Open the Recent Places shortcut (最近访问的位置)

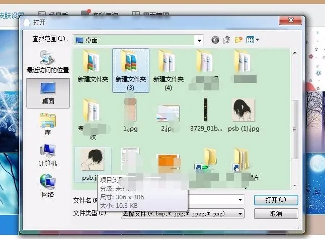[x=48, y=62]
